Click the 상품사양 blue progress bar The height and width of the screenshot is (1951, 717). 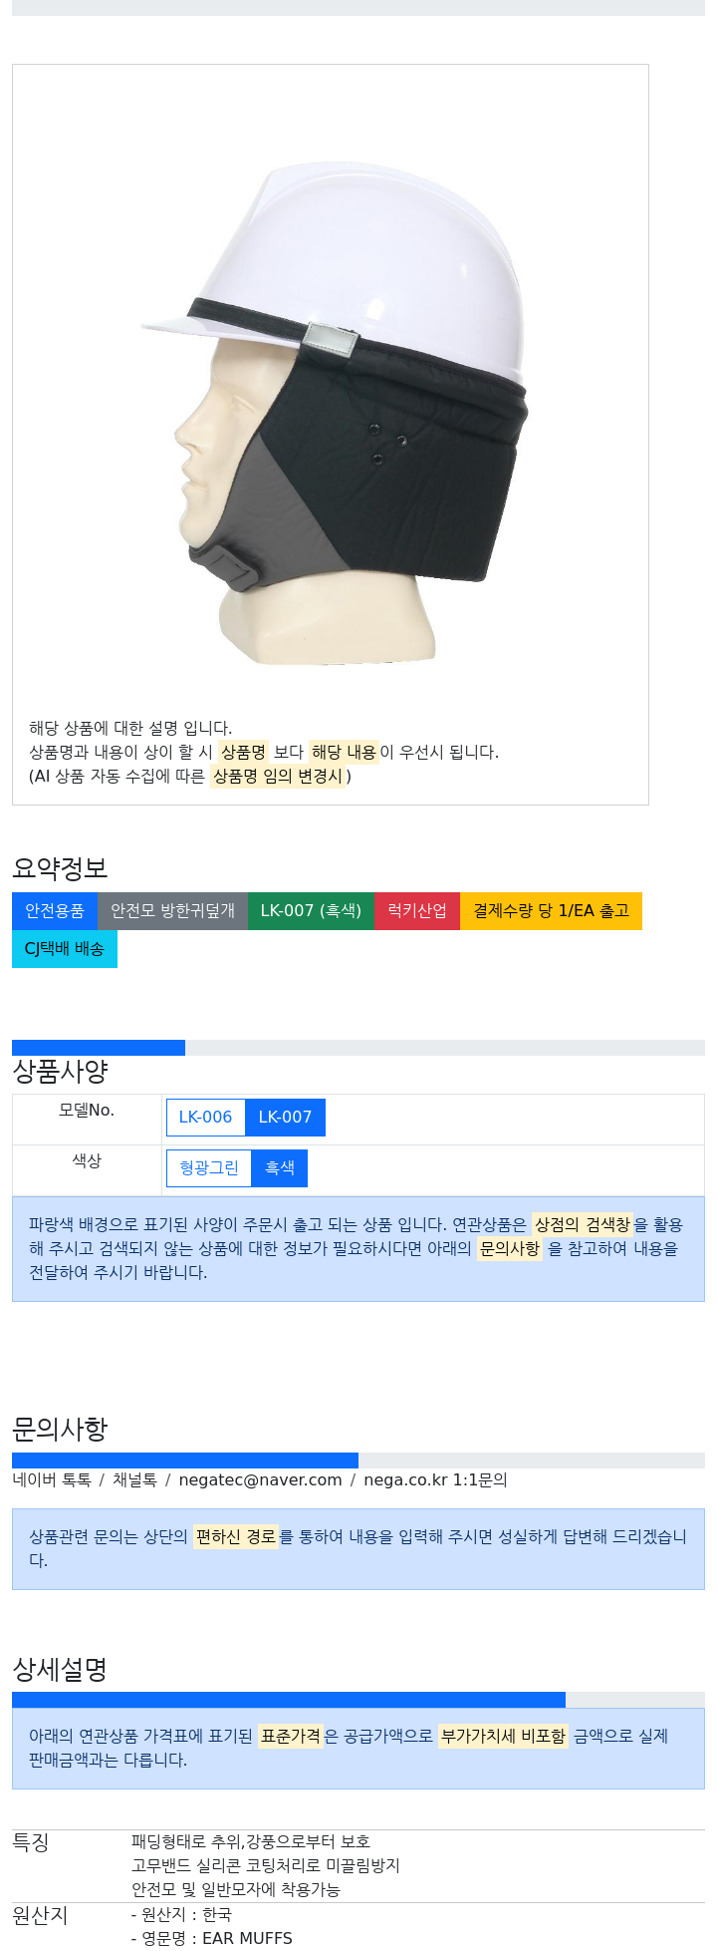(99, 1048)
